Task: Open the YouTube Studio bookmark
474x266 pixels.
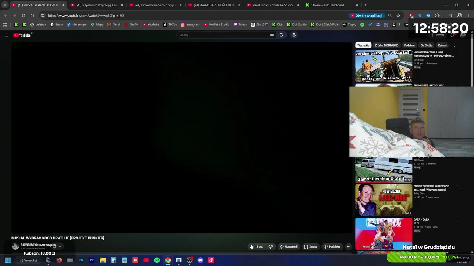Action: [216, 25]
